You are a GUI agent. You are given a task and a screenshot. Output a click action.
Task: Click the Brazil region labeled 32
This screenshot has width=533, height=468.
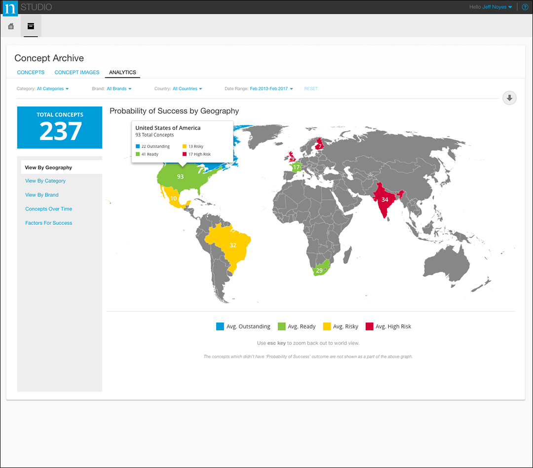pos(233,245)
